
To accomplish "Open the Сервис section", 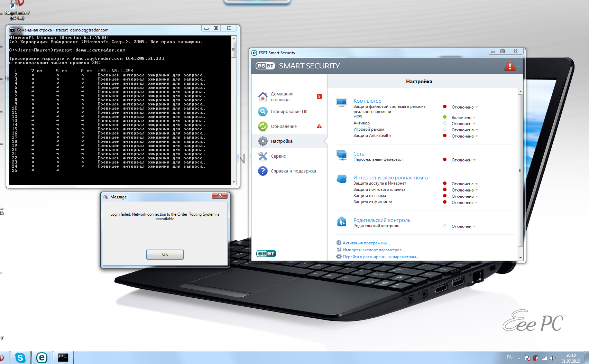I will pyautogui.click(x=289, y=156).
